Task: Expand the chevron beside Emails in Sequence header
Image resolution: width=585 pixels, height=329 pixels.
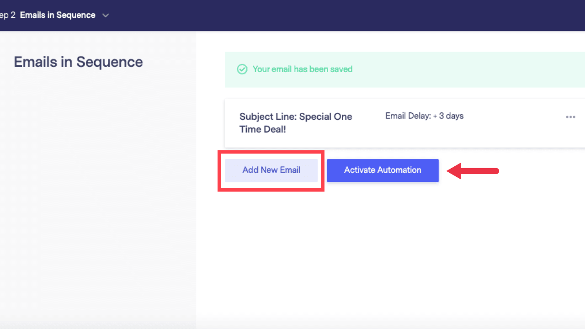Action: point(106,16)
